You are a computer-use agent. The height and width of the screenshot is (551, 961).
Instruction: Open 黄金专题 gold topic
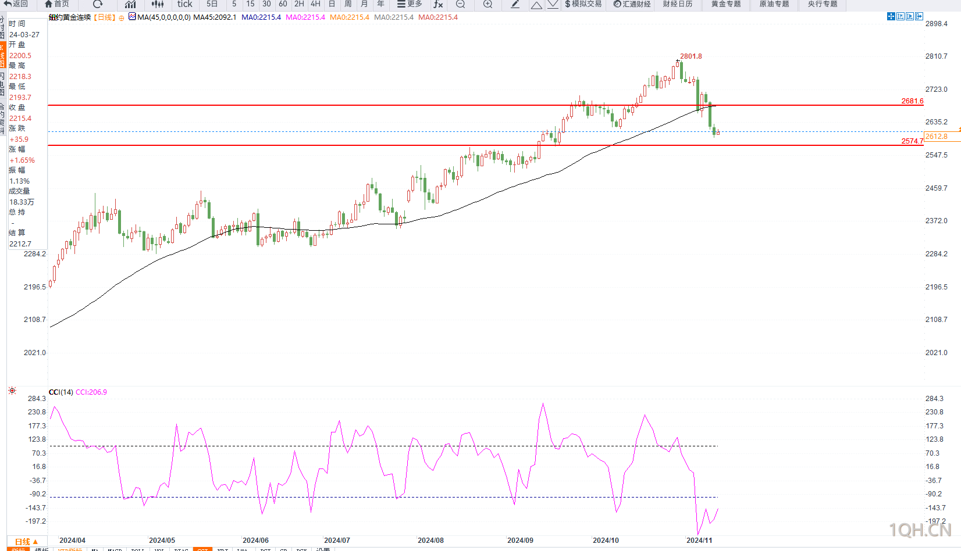pos(726,4)
